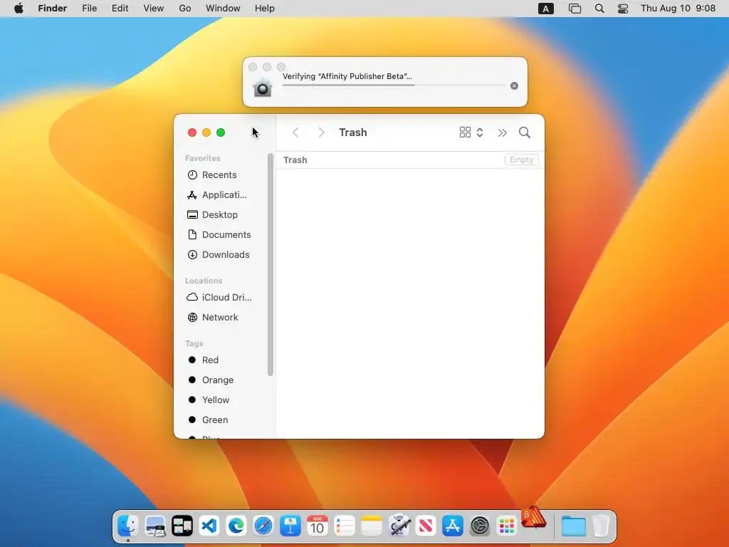Click the Locations section header
Screen dimensions: 729x547
pos(204,281)
